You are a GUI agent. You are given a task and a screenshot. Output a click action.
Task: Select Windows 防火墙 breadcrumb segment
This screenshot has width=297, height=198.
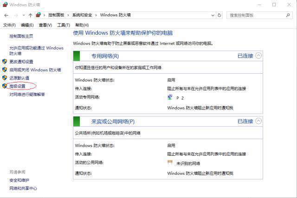click(116, 15)
